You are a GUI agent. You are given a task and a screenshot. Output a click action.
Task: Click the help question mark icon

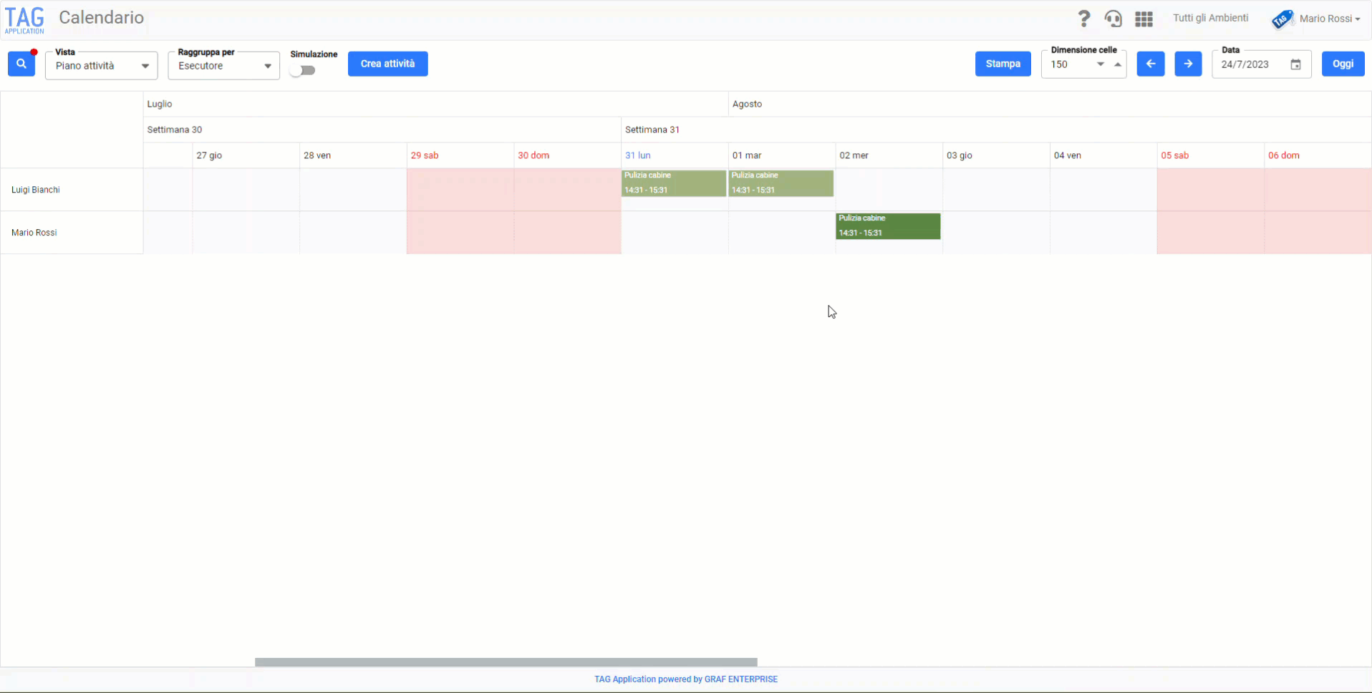pyautogui.click(x=1084, y=19)
